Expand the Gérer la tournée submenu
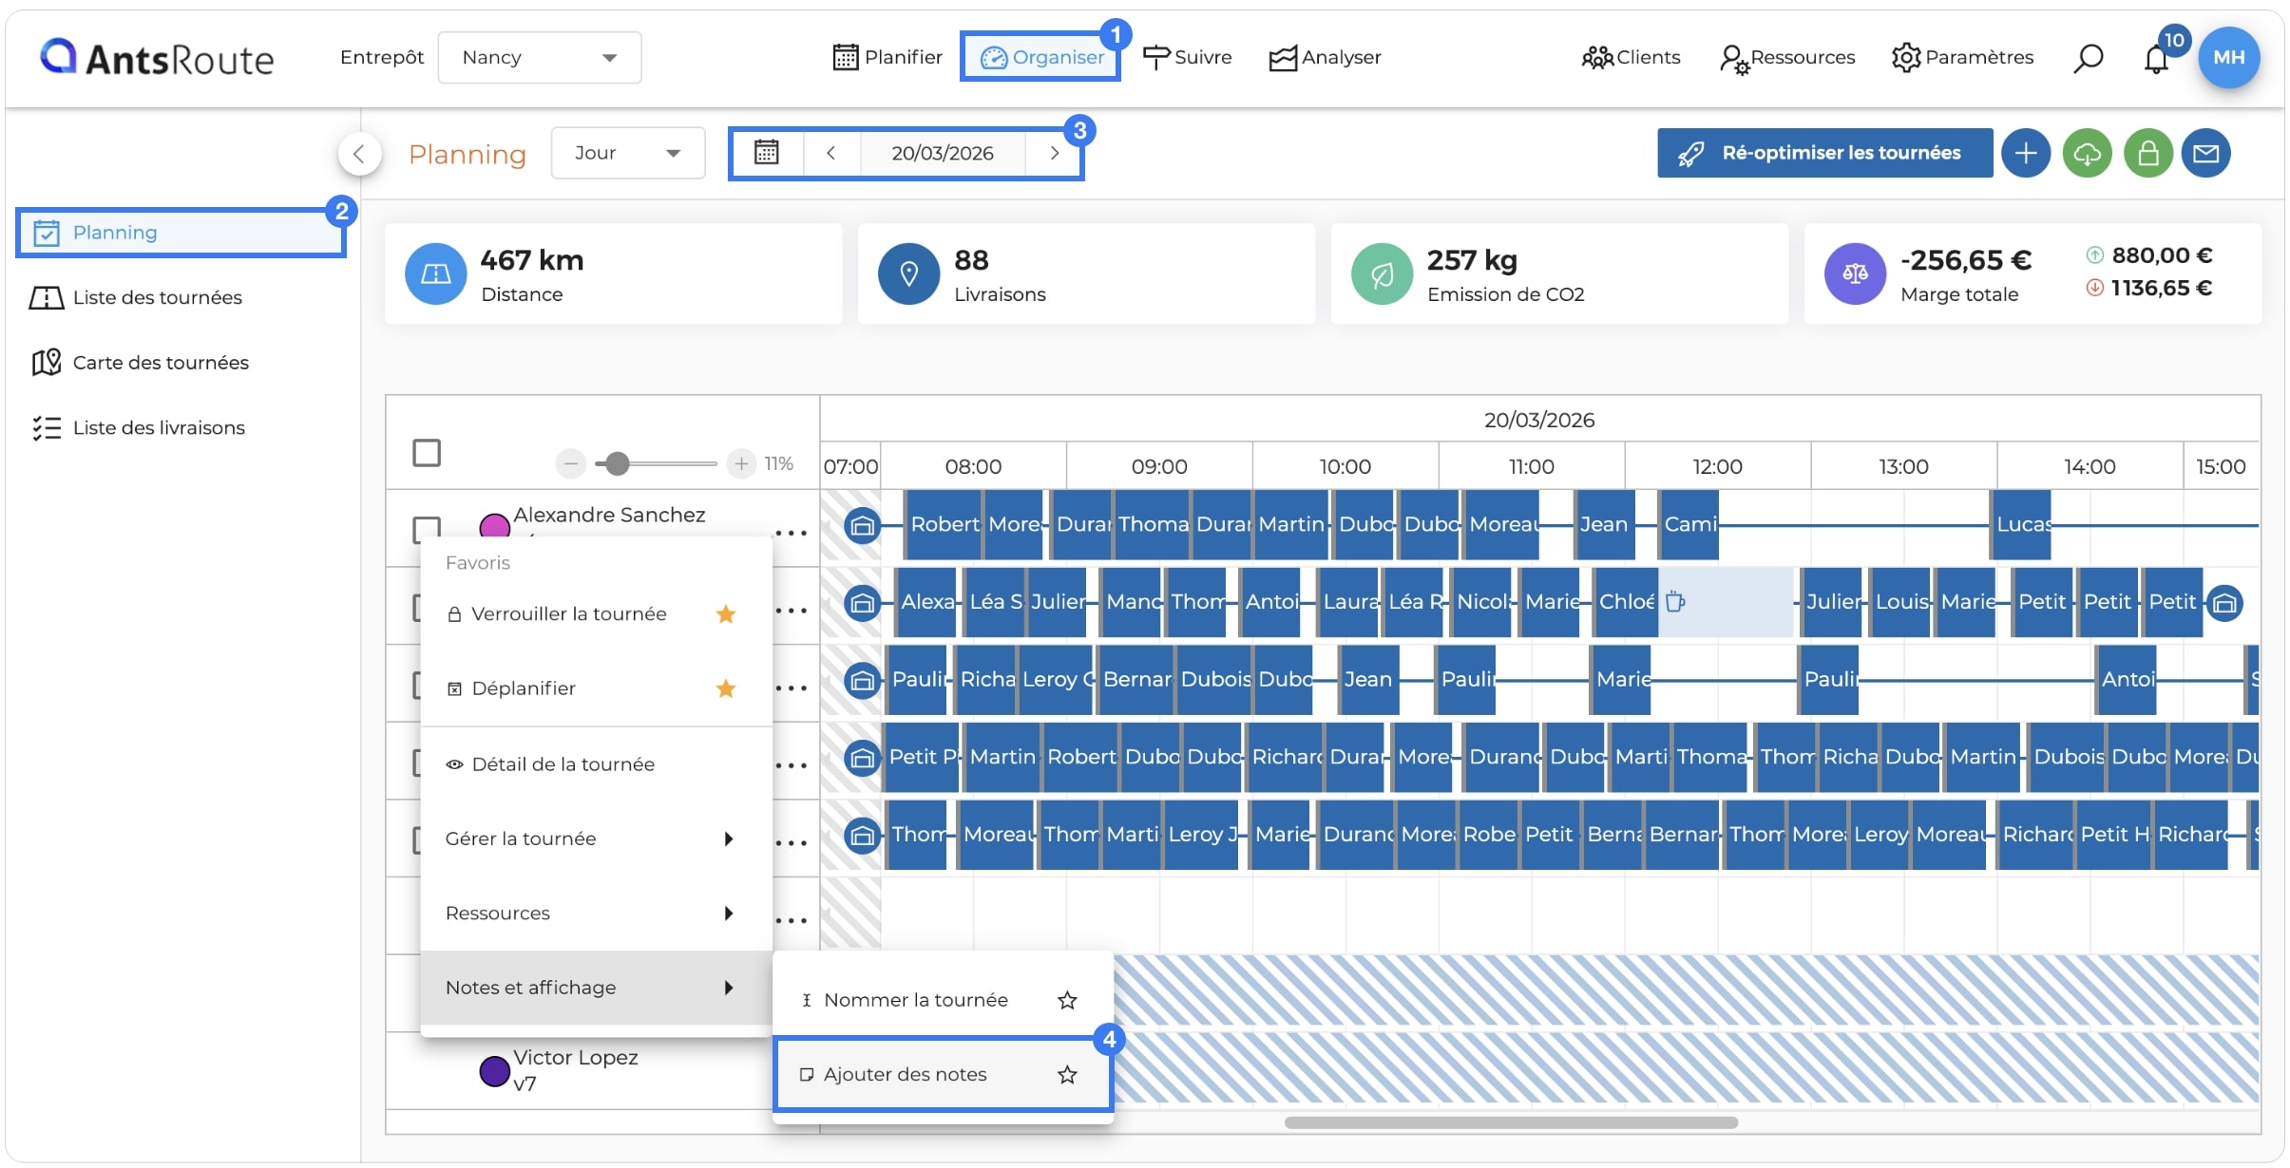 click(x=596, y=838)
